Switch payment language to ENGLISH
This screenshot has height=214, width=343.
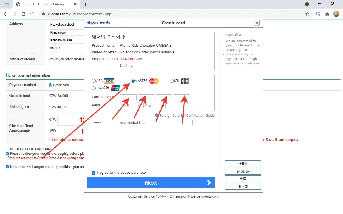(x=243, y=171)
